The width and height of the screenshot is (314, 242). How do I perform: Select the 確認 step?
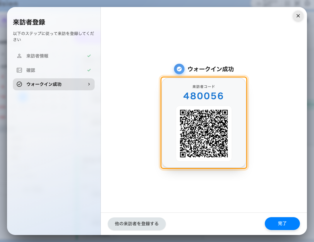coord(54,70)
